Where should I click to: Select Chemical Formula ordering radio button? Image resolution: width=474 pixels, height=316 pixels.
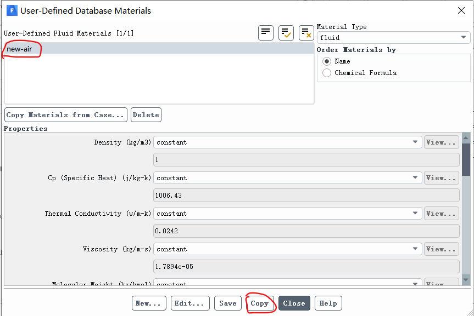327,73
